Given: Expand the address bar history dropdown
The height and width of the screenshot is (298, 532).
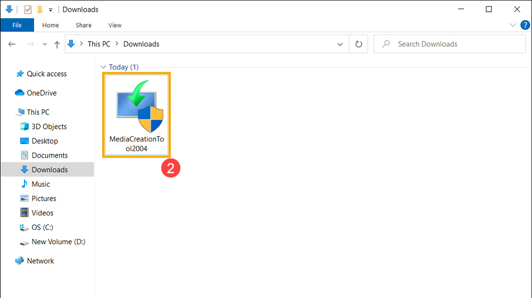Looking at the screenshot, I should [x=340, y=44].
